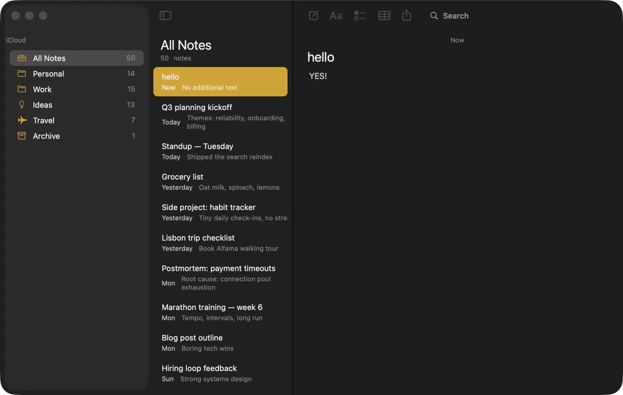Open the Personal folder

pyautogui.click(x=77, y=74)
